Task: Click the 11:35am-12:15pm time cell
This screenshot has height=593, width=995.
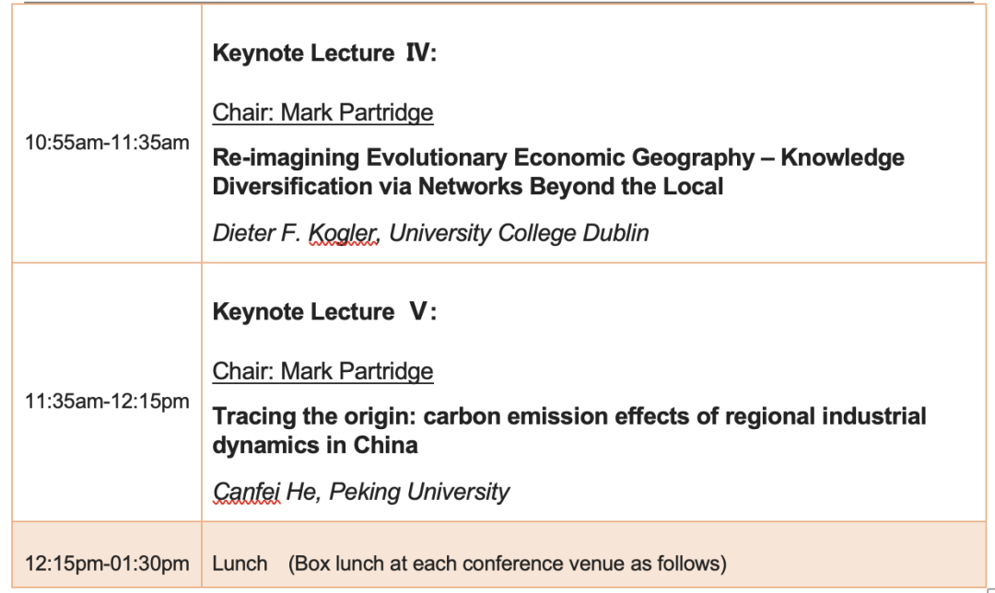Action: click(x=107, y=401)
